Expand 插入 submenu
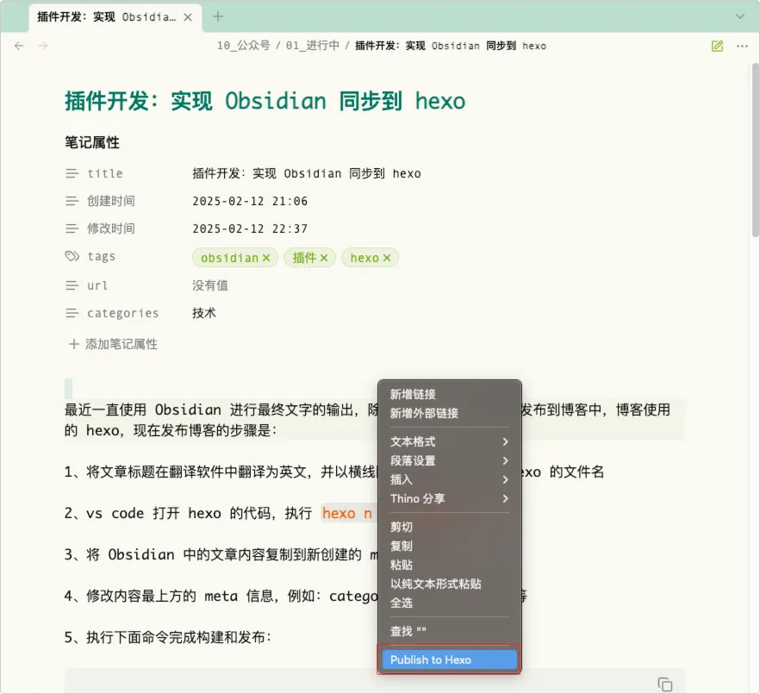The height and width of the screenshot is (694, 760). tap(449, 479)
